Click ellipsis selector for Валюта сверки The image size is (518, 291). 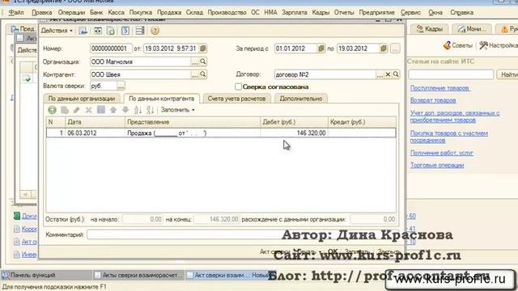[121, 86]
